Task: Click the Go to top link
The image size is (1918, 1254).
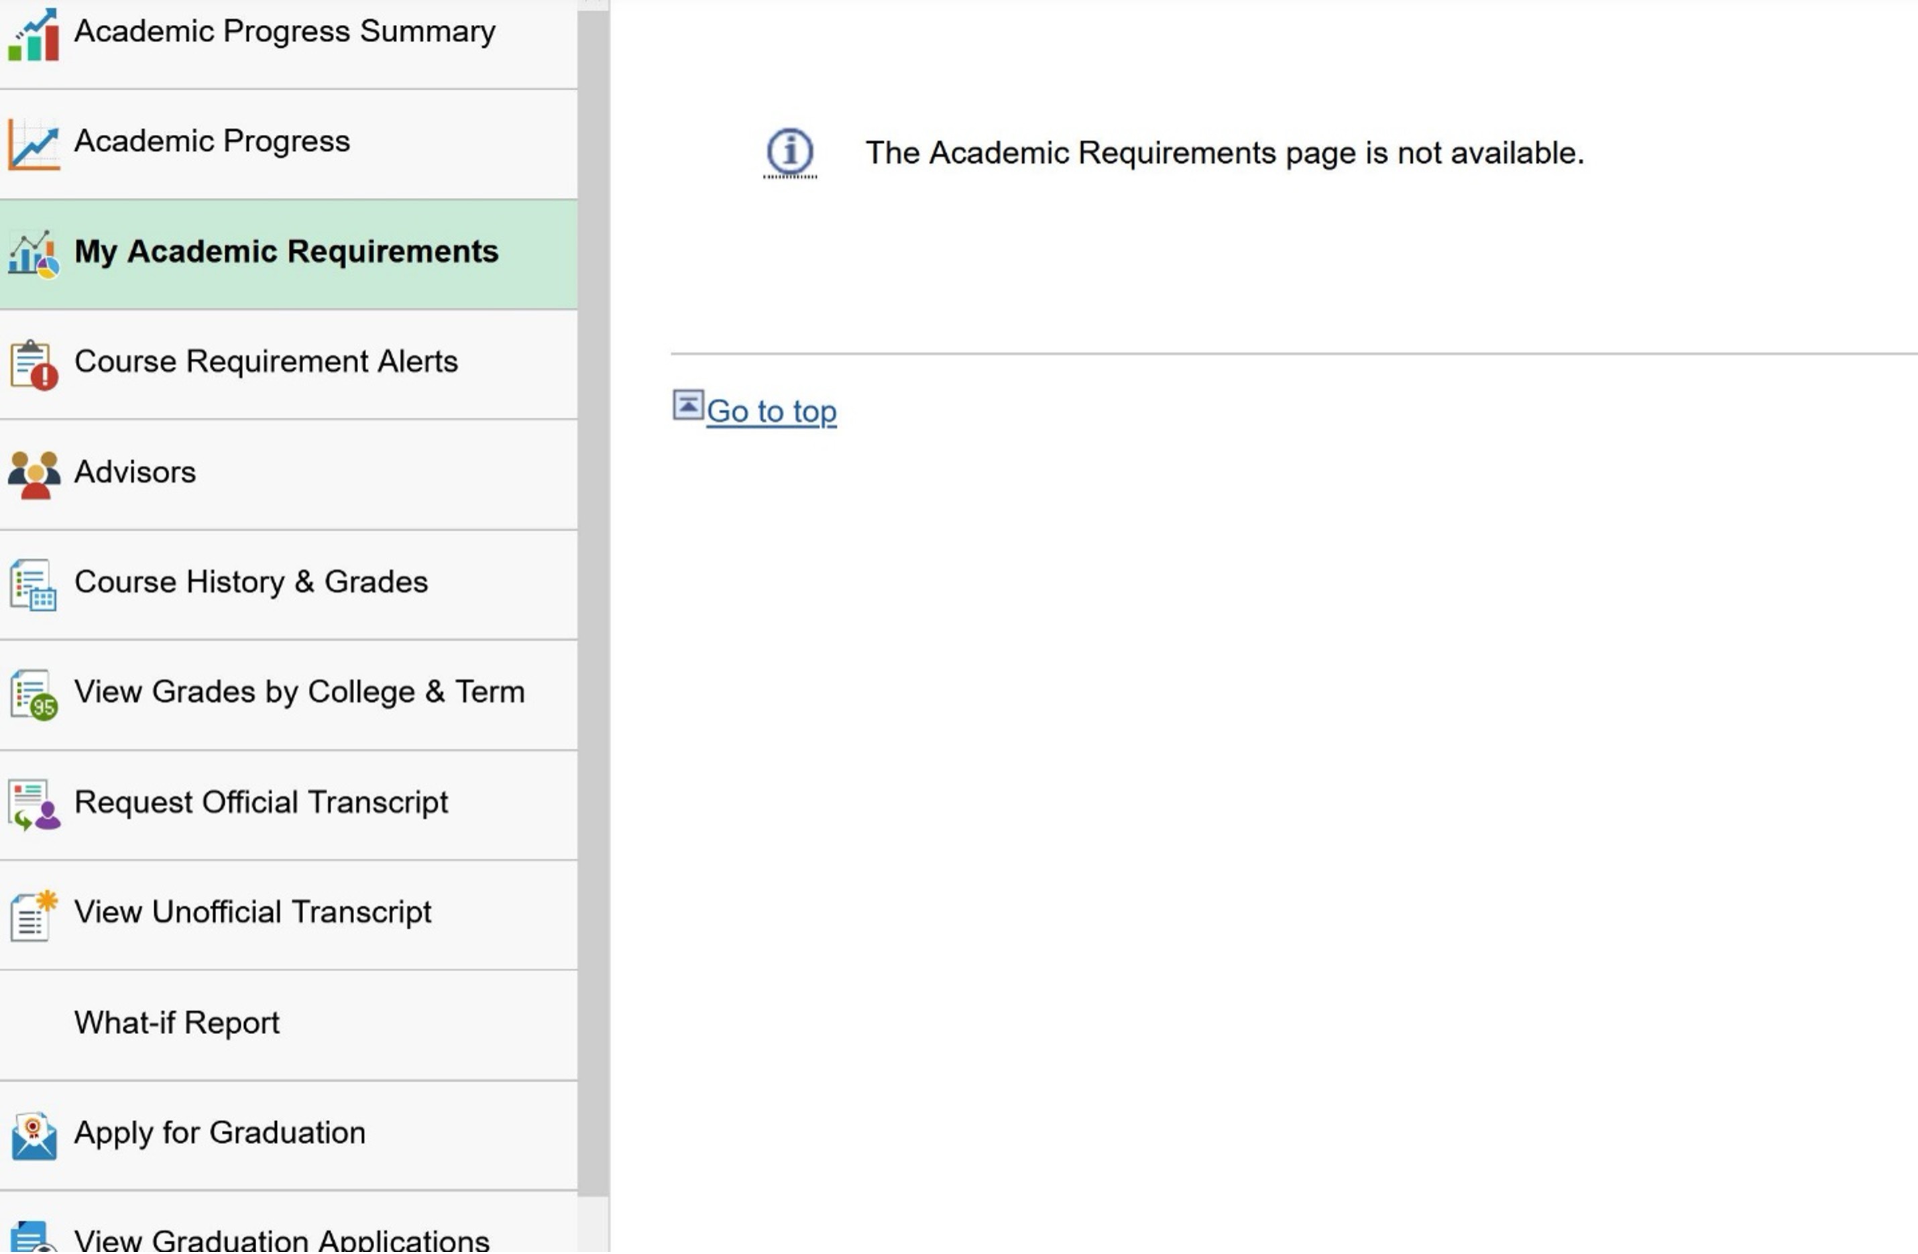Action: [x=771, y=412]
